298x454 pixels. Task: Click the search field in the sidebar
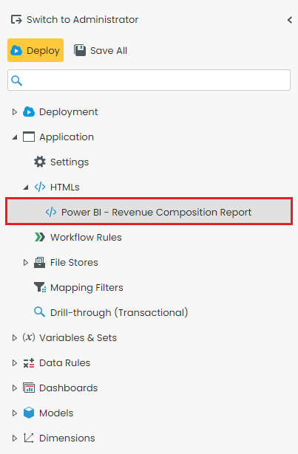click(149, 80)
